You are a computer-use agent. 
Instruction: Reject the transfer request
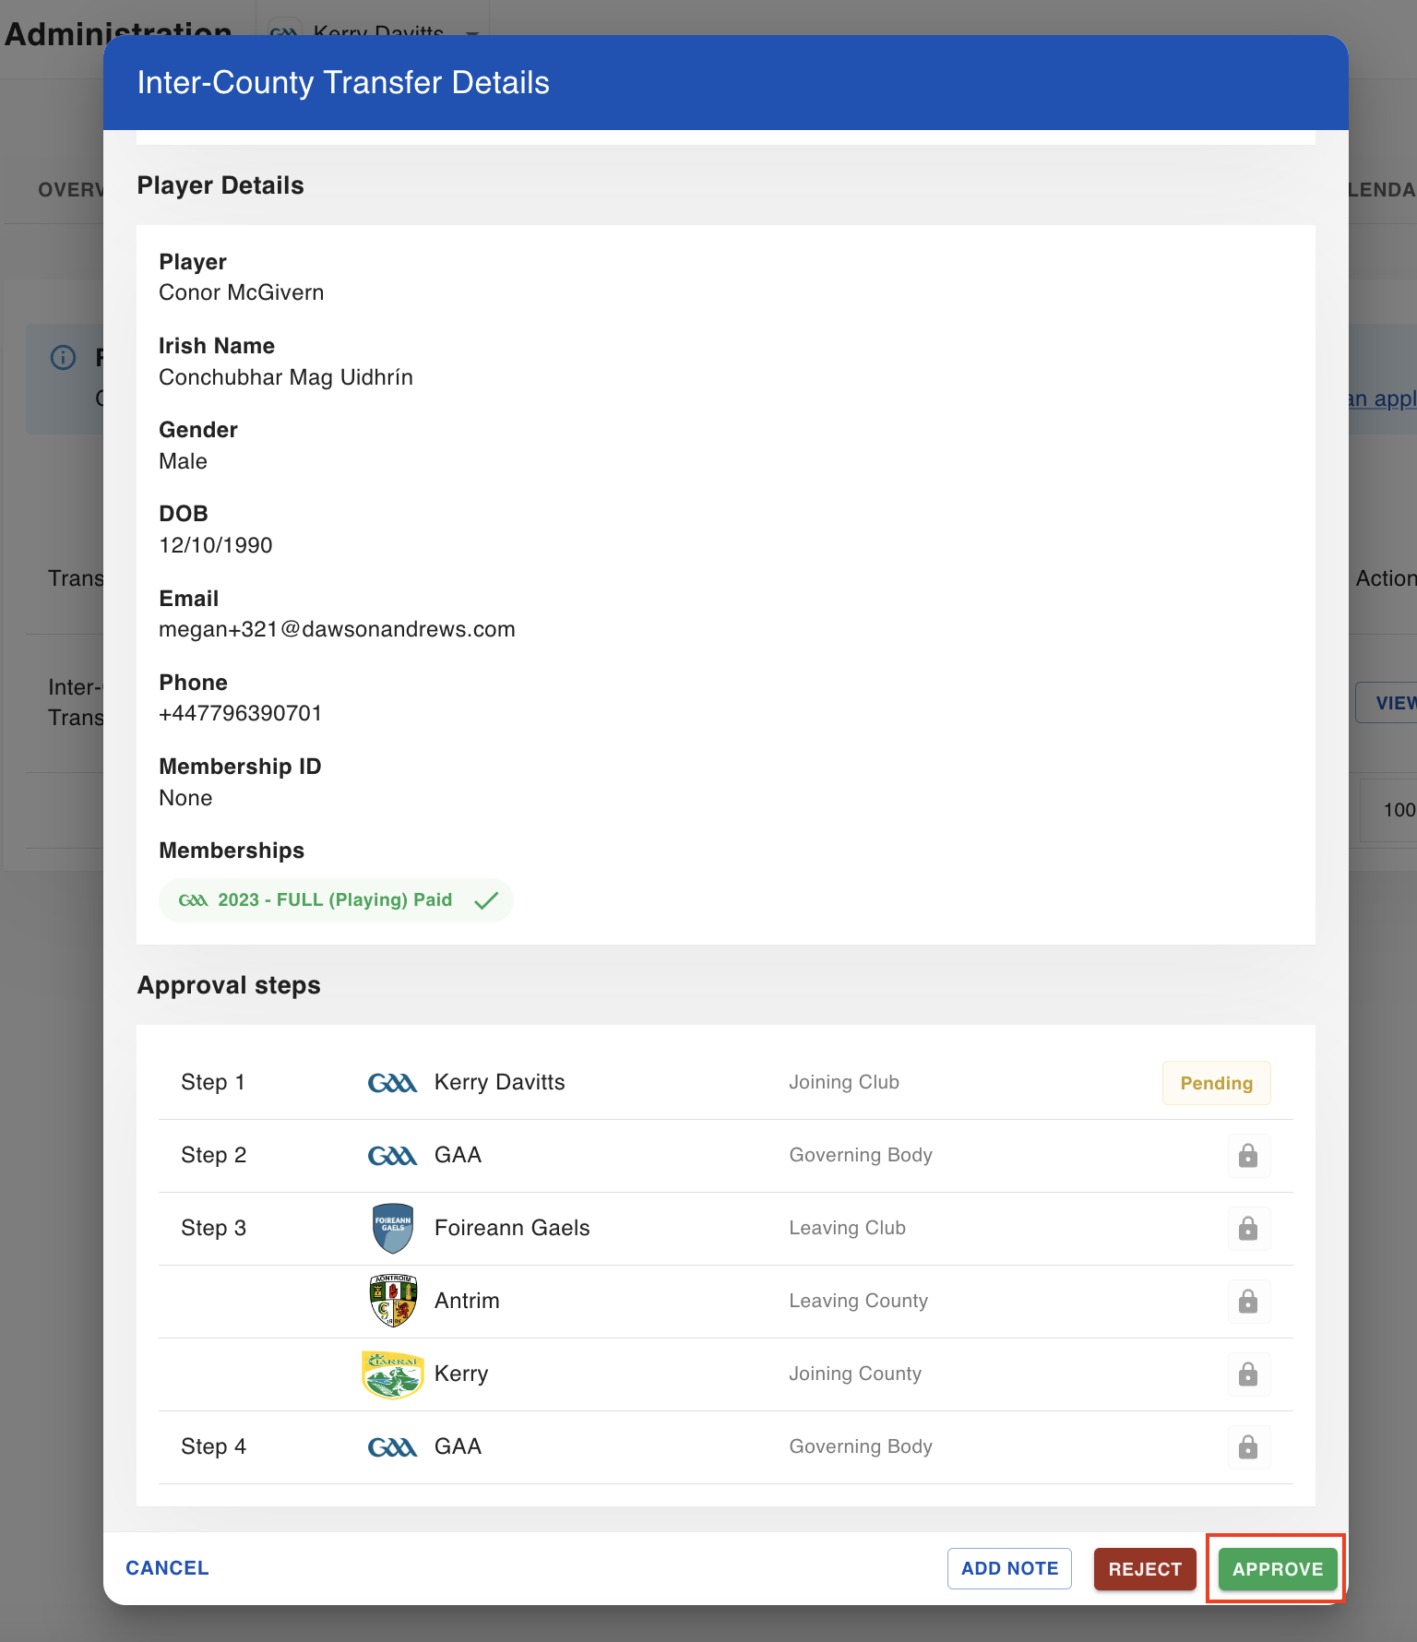(1145, 1569)
